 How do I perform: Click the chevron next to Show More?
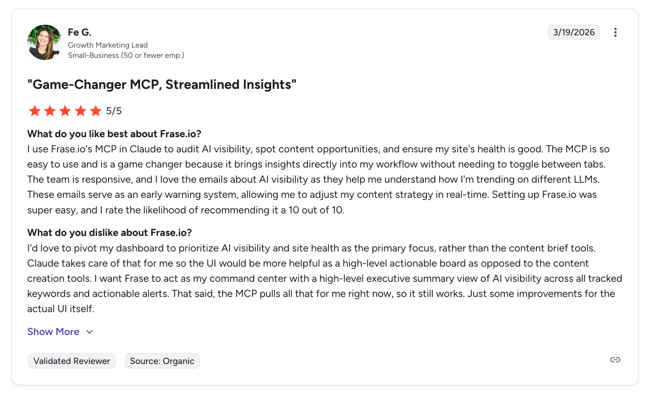(x=90, y=332)
